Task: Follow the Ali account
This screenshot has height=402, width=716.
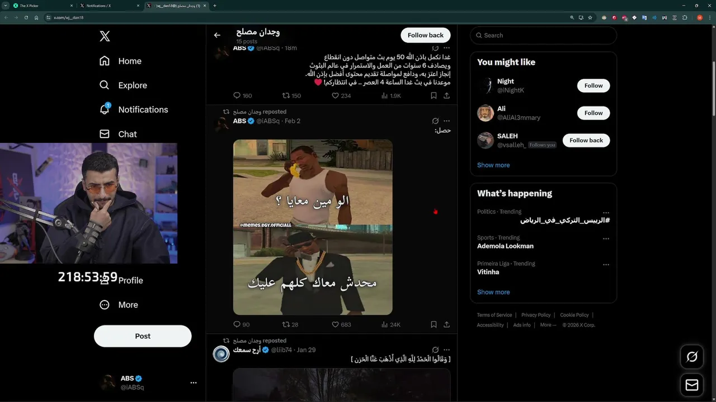Action: [x=593, y=113]
